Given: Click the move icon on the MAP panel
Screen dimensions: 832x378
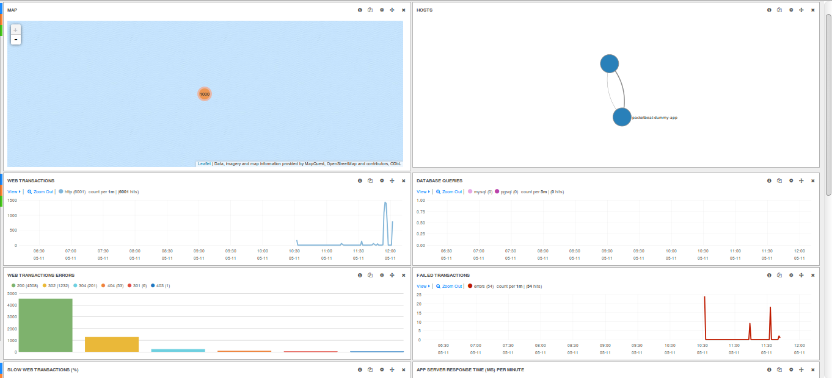Looking at the screenshot, I should pos(392,10).
